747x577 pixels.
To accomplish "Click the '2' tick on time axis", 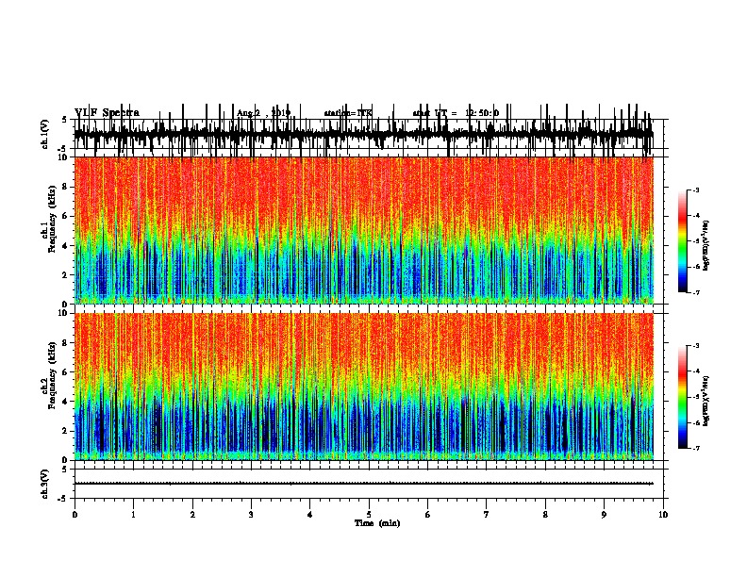I will pos(192,515).
